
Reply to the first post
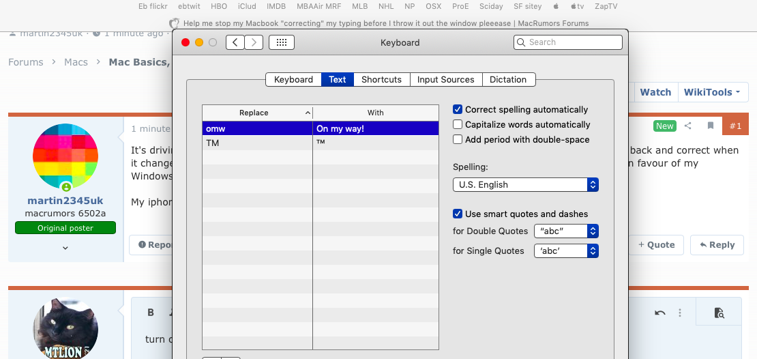(x=717, y=245)
